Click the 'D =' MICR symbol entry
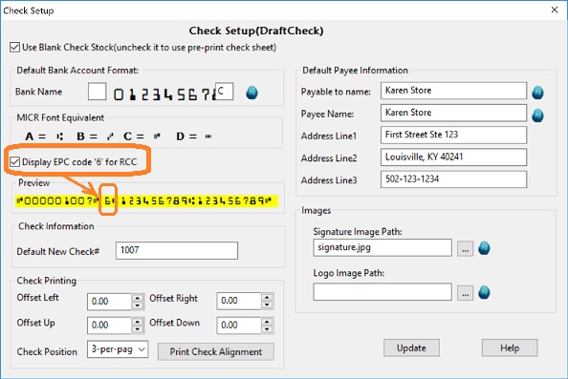The image size is (568, 379). point(194,137)
